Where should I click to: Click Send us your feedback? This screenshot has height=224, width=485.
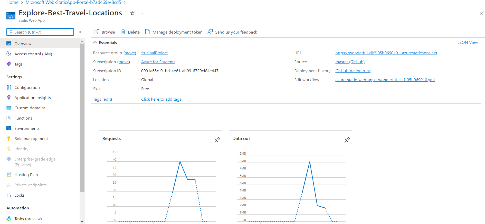click(232, 32)
